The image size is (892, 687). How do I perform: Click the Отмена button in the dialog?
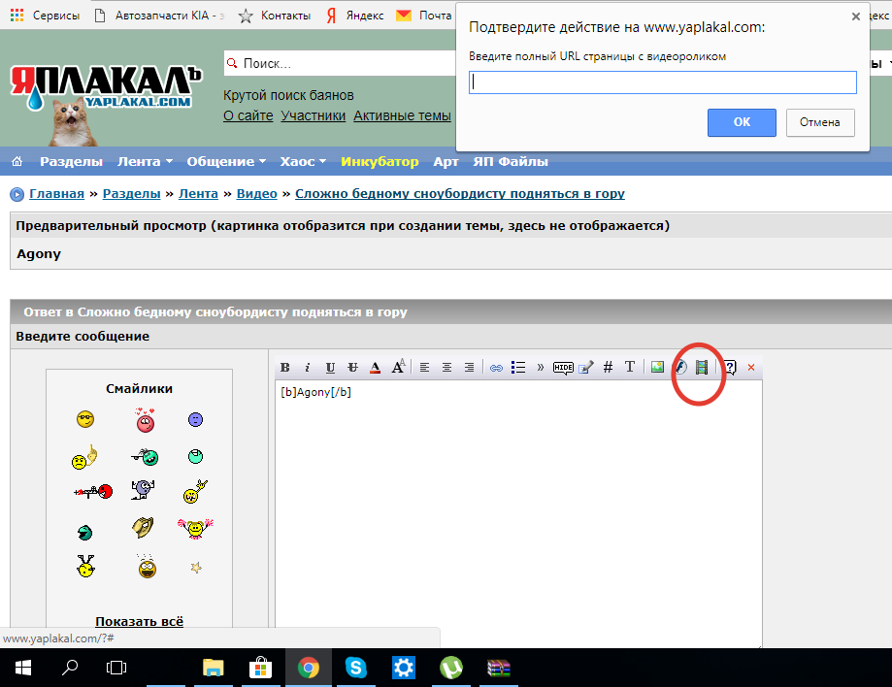click(x=820, y=122)
